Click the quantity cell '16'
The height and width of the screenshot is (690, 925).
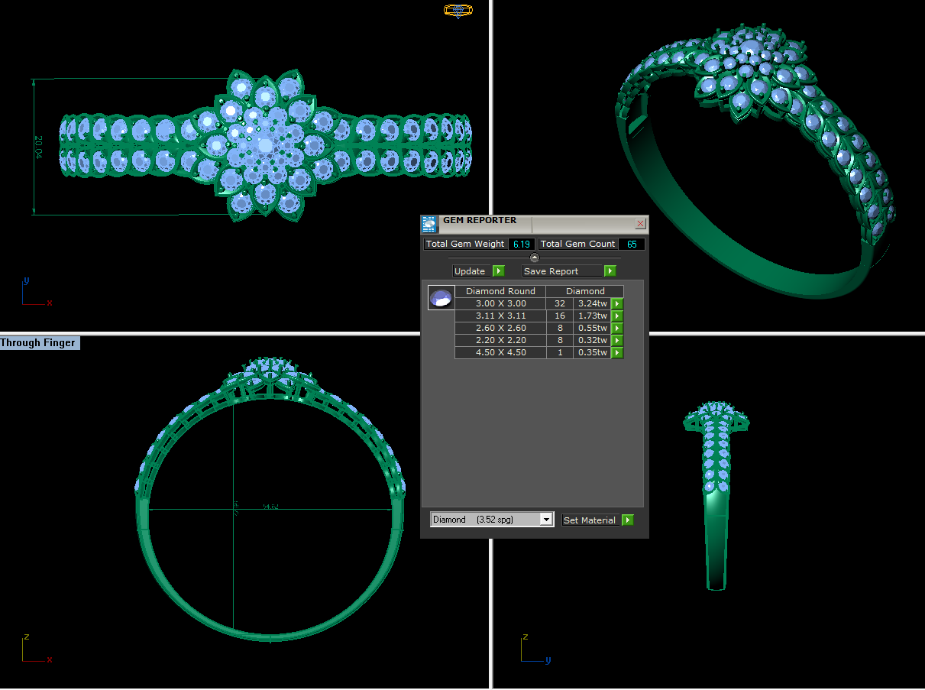[560, 316]
